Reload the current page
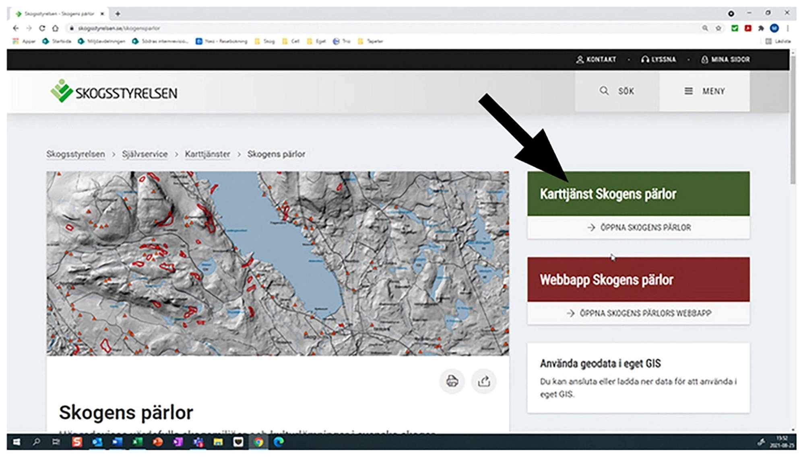 (42, 28)
